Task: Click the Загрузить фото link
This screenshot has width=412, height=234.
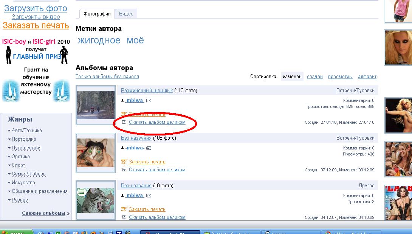Action: 36,8
